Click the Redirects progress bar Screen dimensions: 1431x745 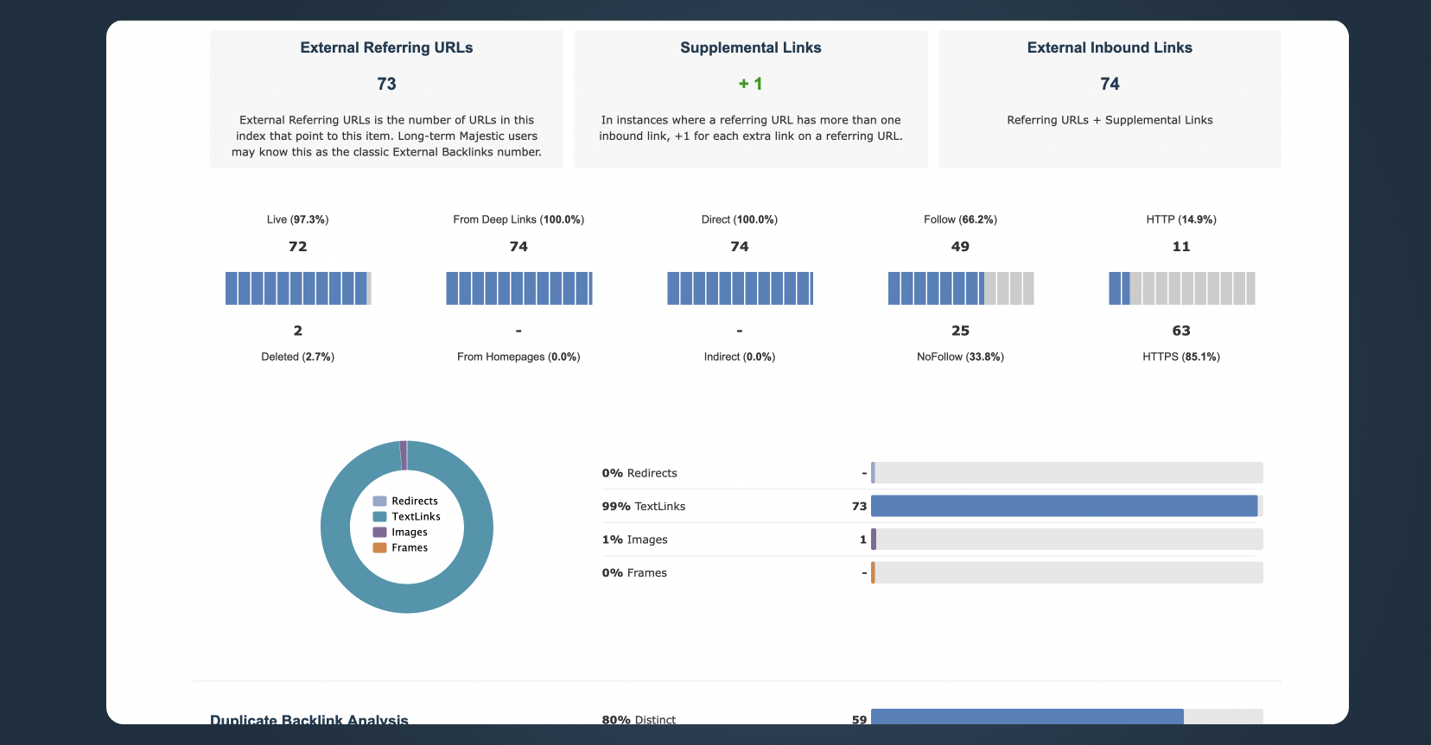(1067, 472)
